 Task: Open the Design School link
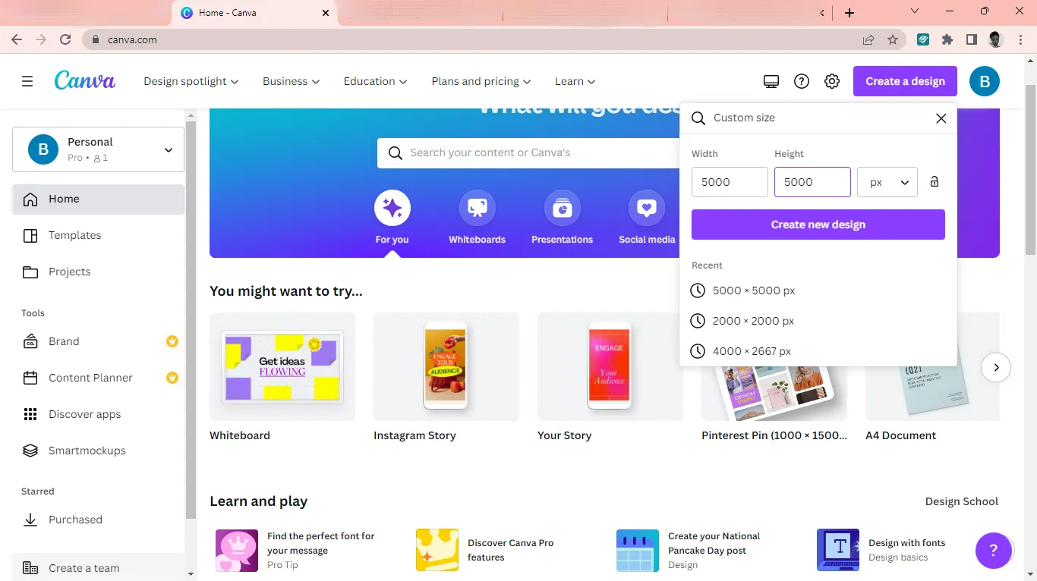962,501
